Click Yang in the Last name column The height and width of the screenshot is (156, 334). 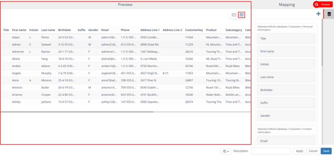click(x=44, y=59)
